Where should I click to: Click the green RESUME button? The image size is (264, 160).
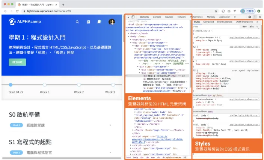(17, 62)
